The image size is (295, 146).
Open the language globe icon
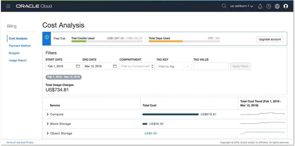point(277,6)
